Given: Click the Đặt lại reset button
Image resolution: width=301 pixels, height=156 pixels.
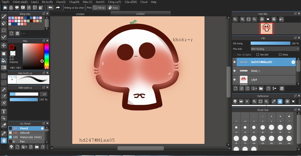Looking at the screenshot, I should pyautogui.click(x=99, y=8).
